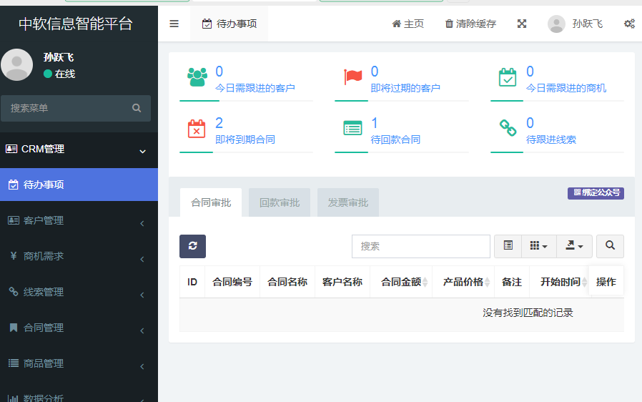Click the 即将过期的客户 flag icon
Viewport: 642px width, 402px height.
[x=352, y=77]
